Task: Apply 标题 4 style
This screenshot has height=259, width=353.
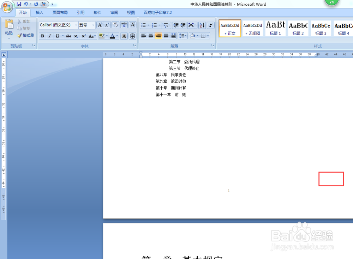Action: tap(343, 28)
